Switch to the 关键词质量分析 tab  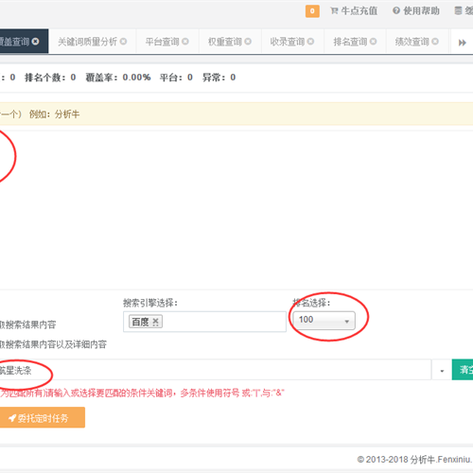87,42
